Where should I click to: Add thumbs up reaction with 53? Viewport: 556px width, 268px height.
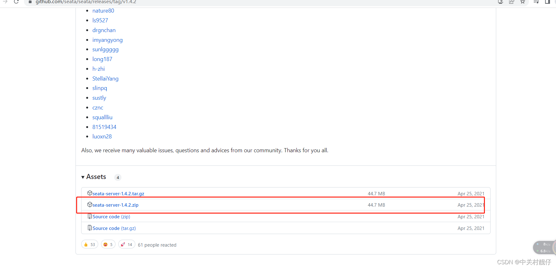(90, 244)
